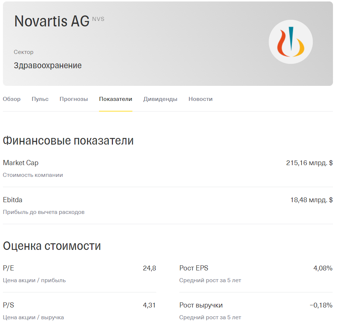Select the Показатели tab

[116, 99]
